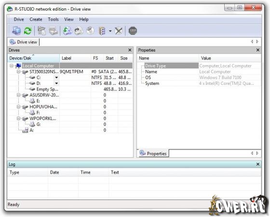Open the Drive menu
270x217 pixels.
tap(19, 19)
